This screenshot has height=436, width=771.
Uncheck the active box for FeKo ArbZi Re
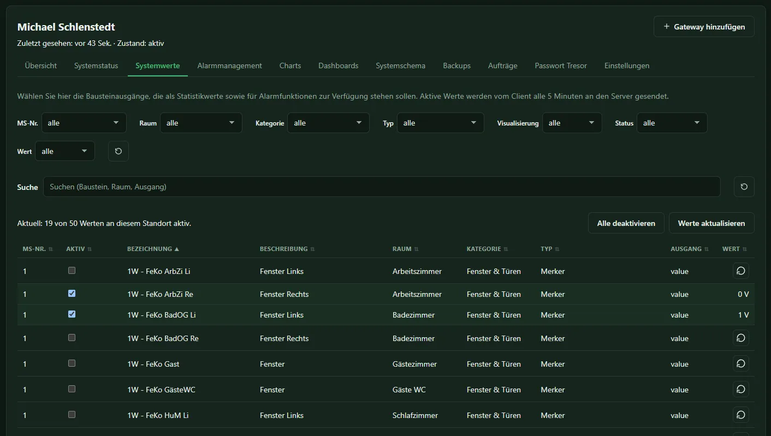(x=72, y=293)
